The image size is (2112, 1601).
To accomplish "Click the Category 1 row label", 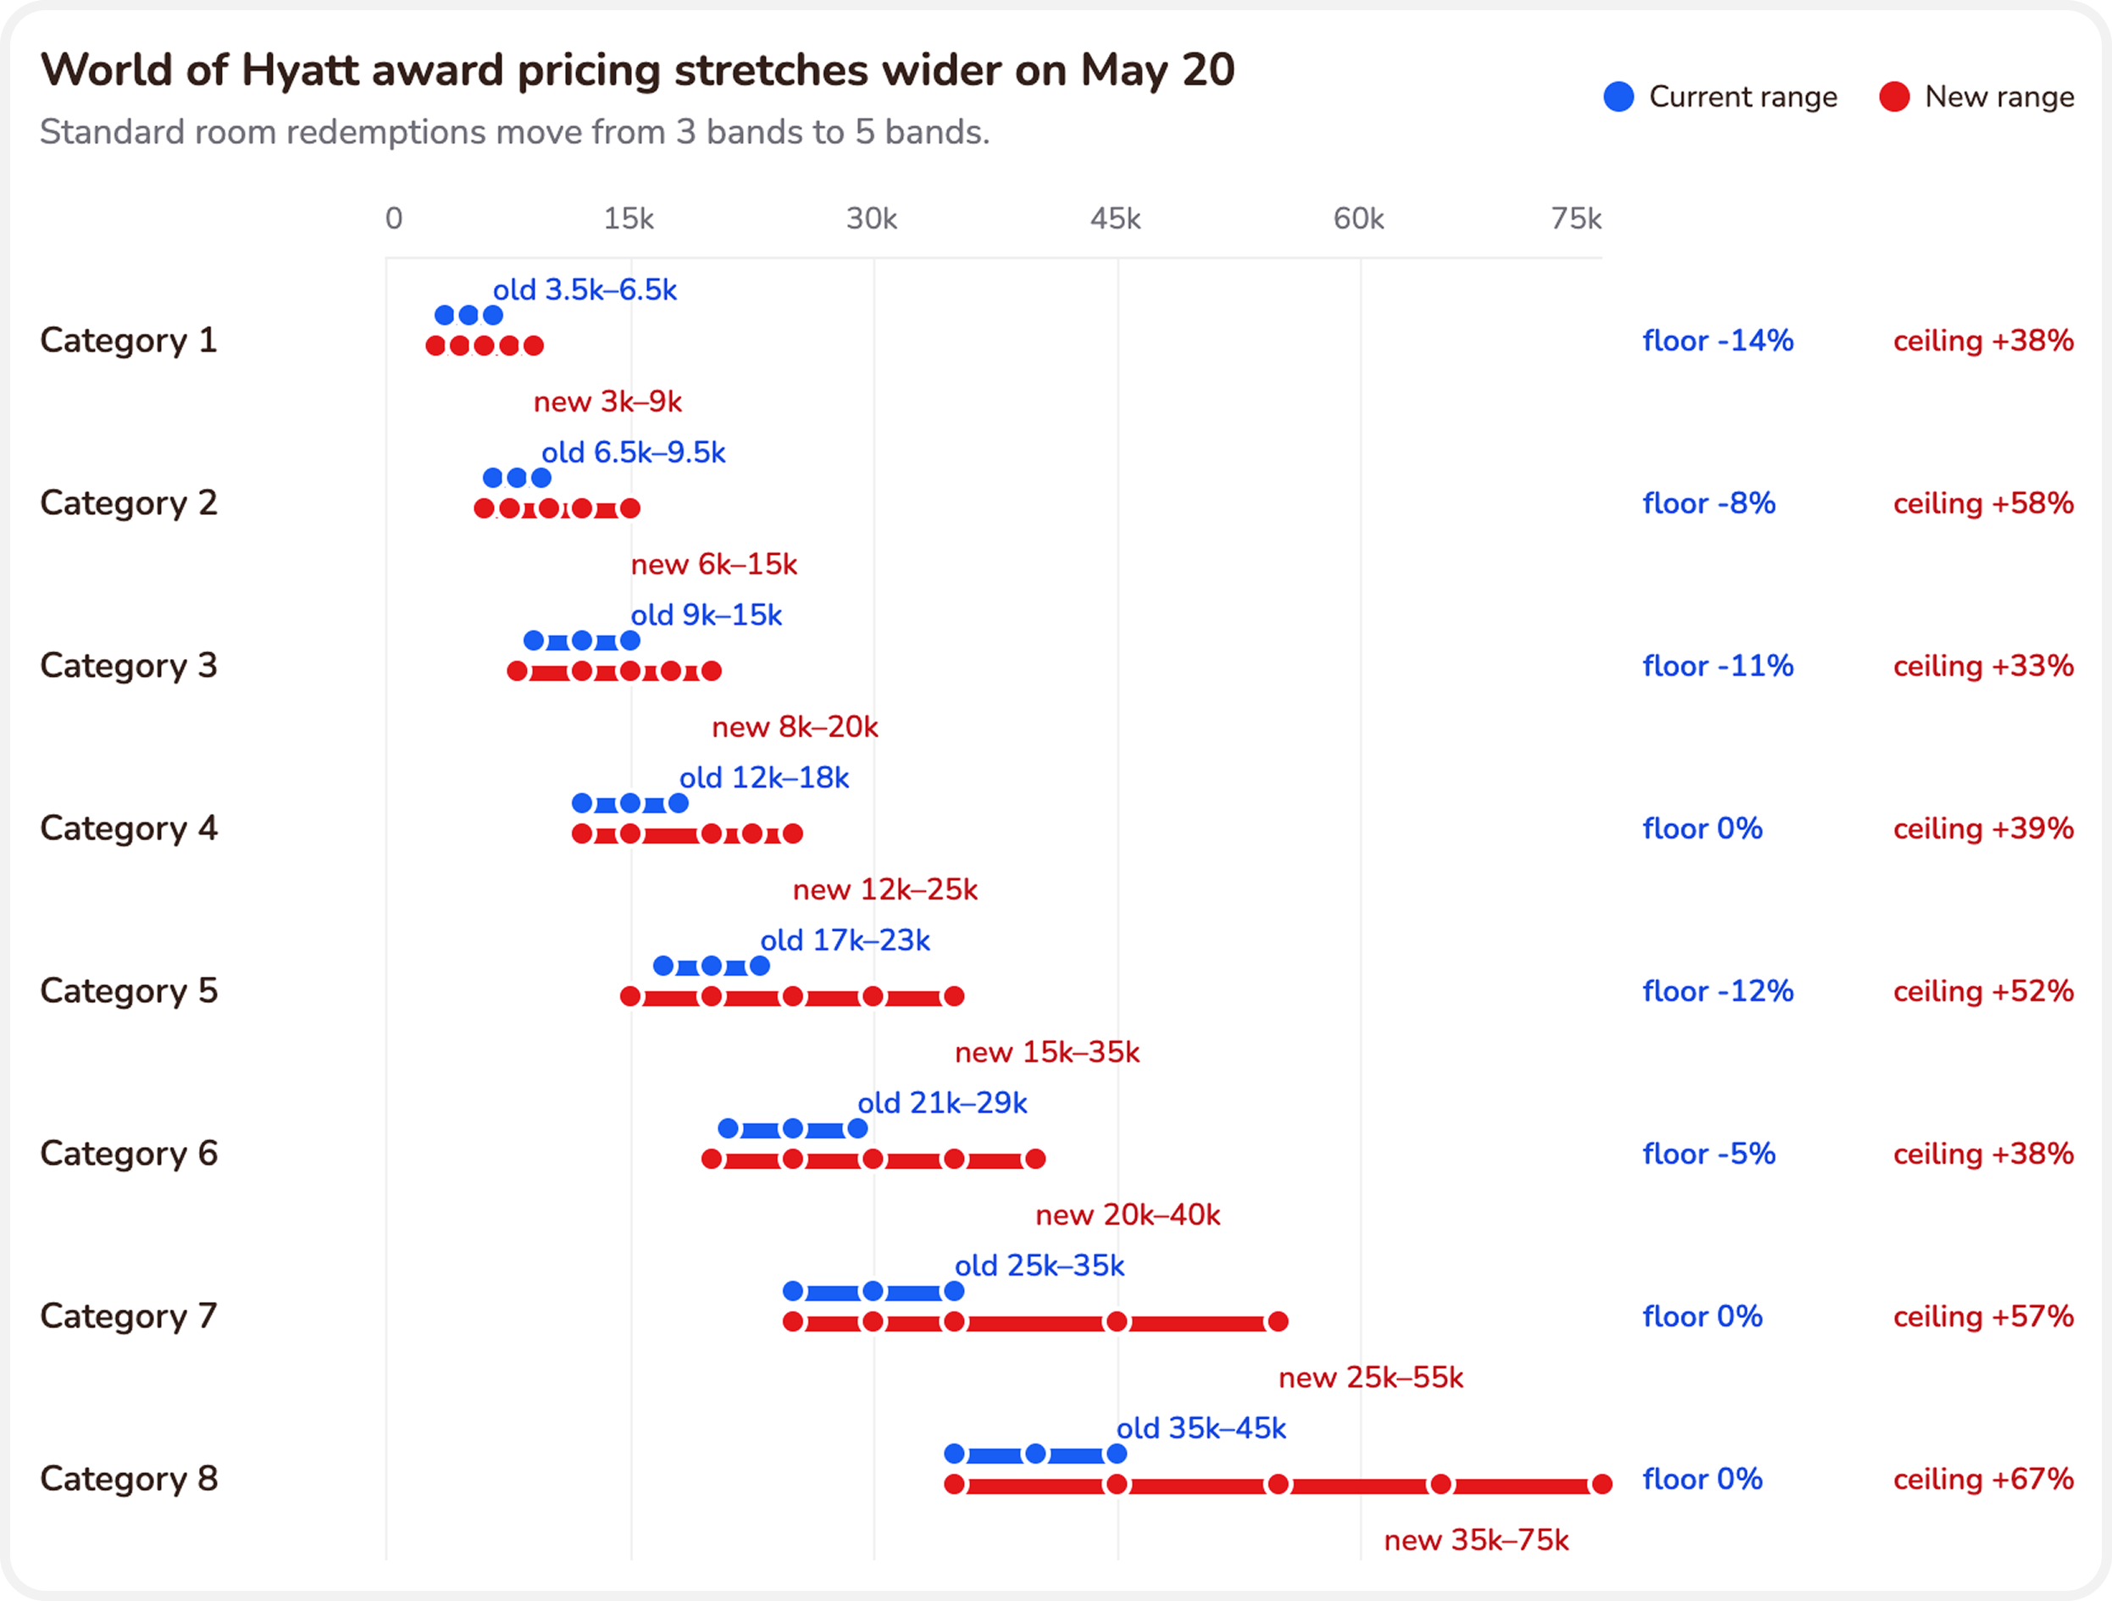I will coord(129,340).
